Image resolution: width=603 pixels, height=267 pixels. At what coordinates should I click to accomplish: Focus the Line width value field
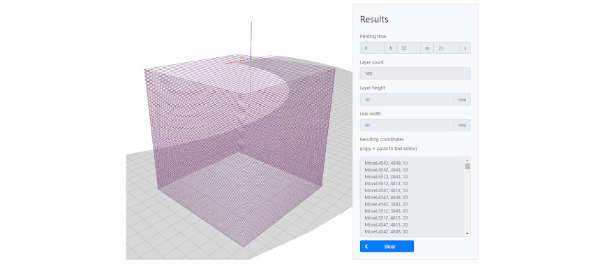[407, 125]
